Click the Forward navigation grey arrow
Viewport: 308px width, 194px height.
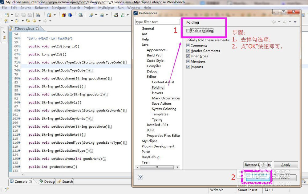point(45,21)
